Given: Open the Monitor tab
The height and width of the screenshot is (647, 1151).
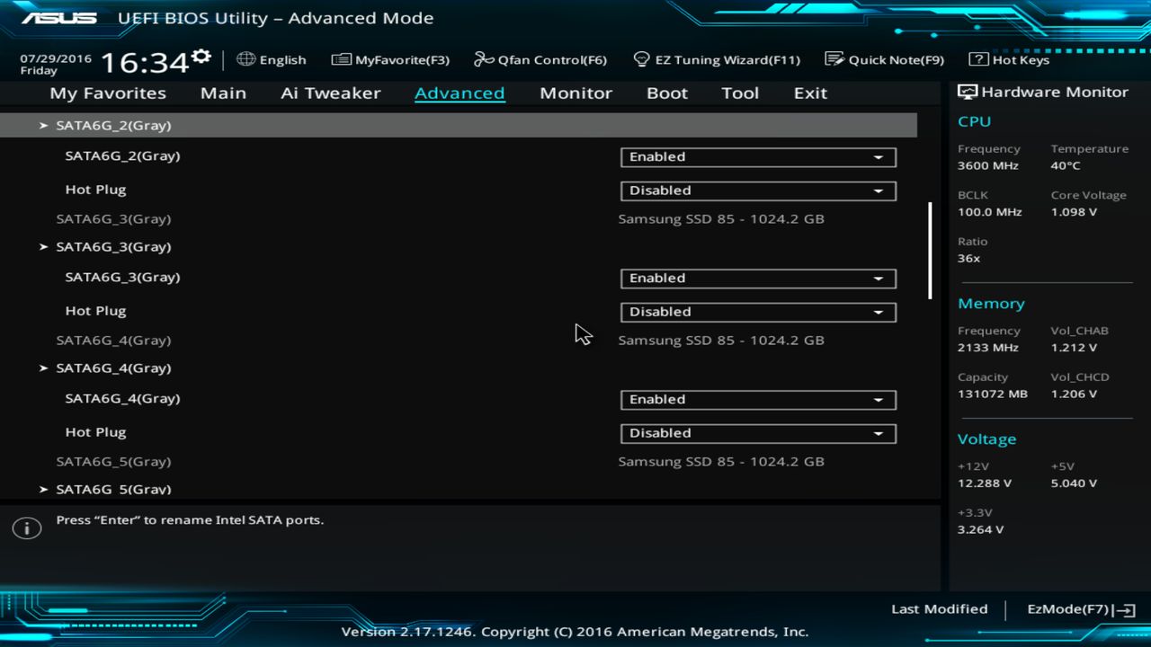Looking at the screenshot, I should coord(575,93).
